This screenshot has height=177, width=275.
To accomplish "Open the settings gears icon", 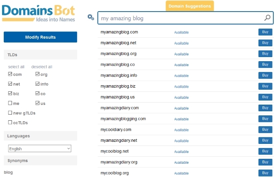I will pos(91,17).
